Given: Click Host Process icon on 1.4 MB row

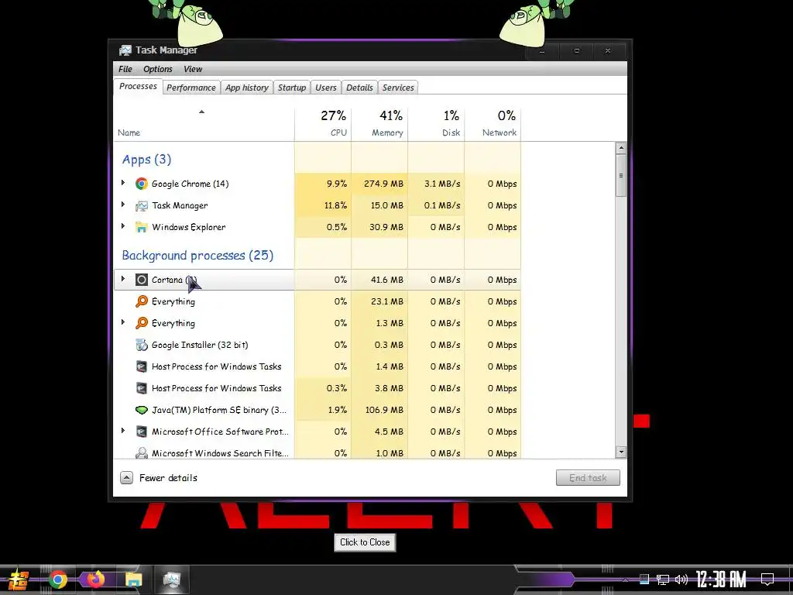Looking at the screenshot, I should pyautogui.click(x=142, y=366).
